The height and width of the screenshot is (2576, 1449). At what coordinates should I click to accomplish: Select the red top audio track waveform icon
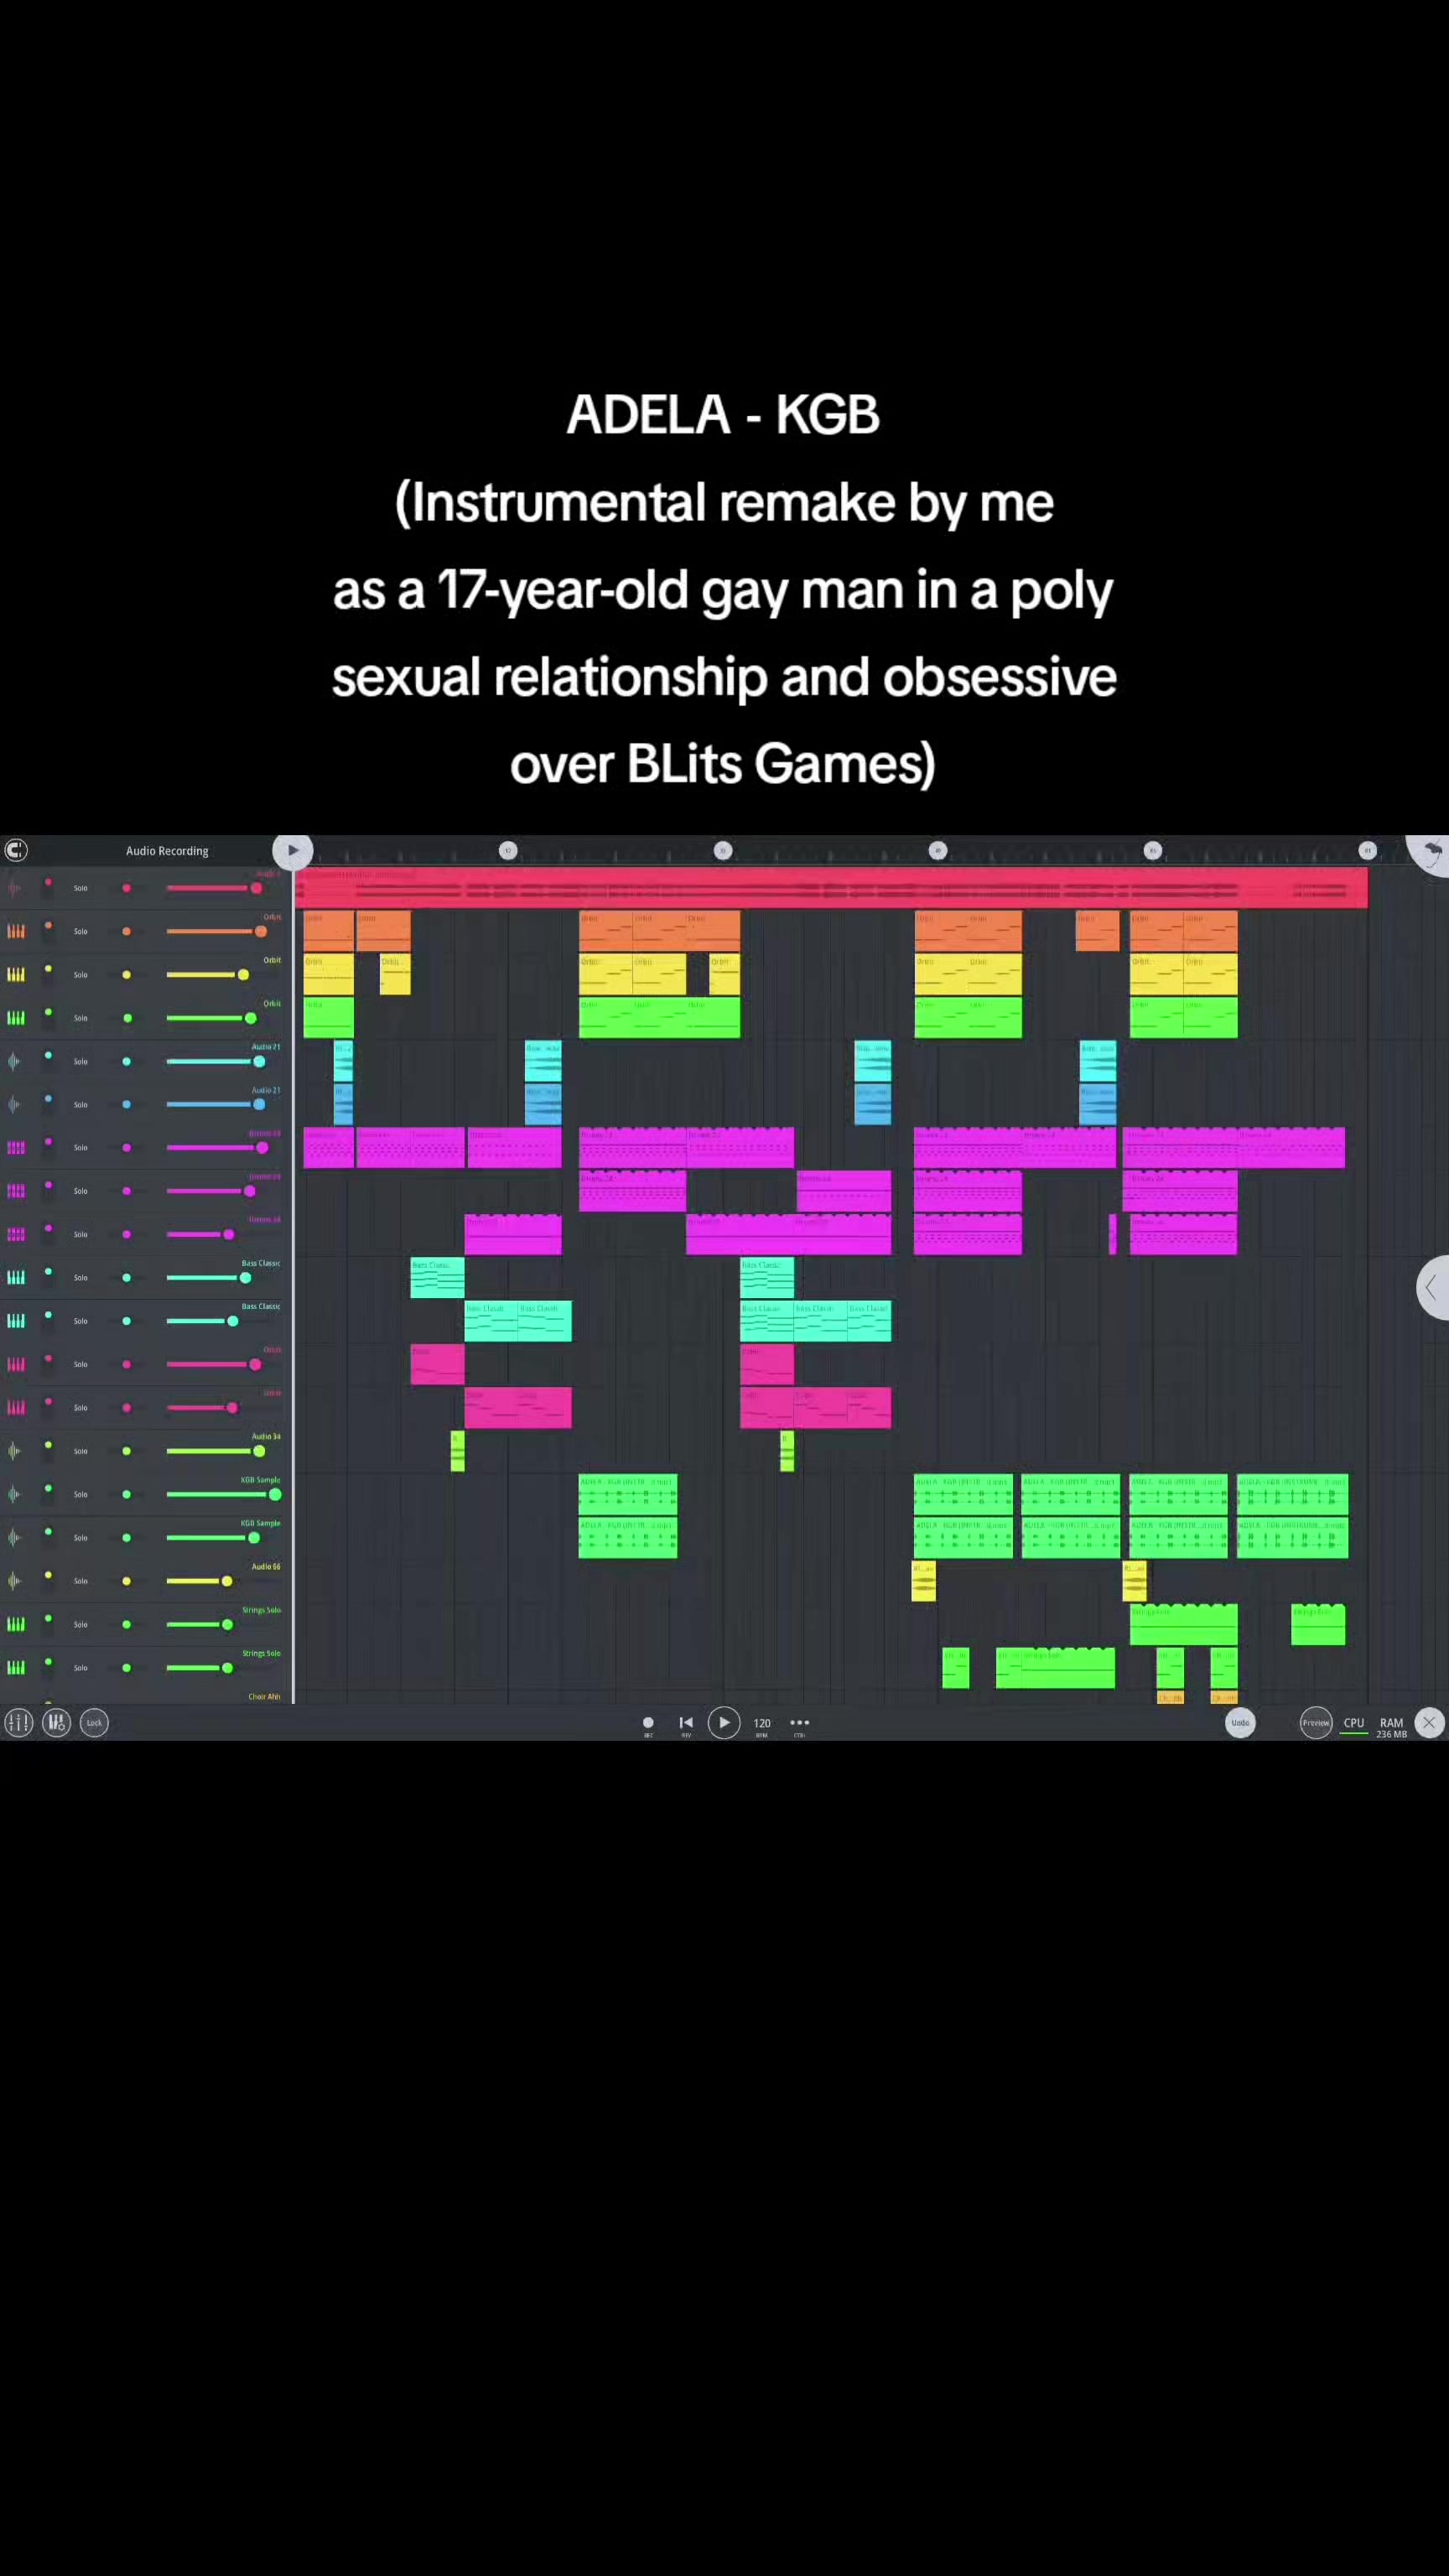(x=14, y=888)
